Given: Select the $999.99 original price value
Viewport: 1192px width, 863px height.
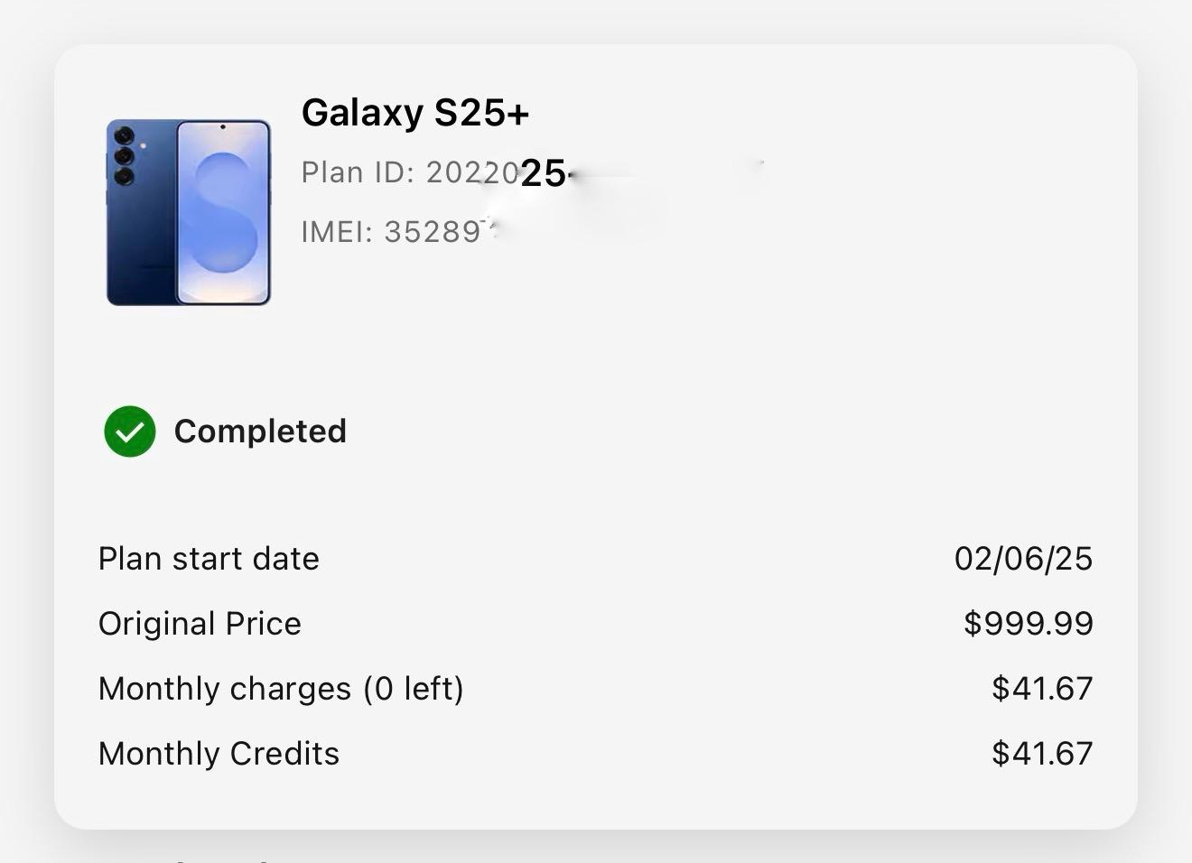Looking at the screenshot, I should [1029, 624].
